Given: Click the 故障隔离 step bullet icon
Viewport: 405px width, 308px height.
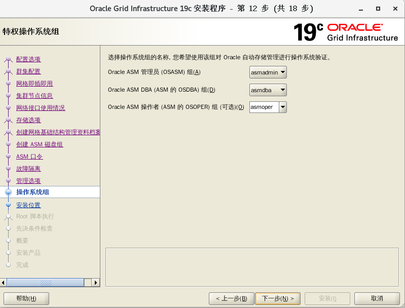Looking at the screenshot, I should point(8,168).
